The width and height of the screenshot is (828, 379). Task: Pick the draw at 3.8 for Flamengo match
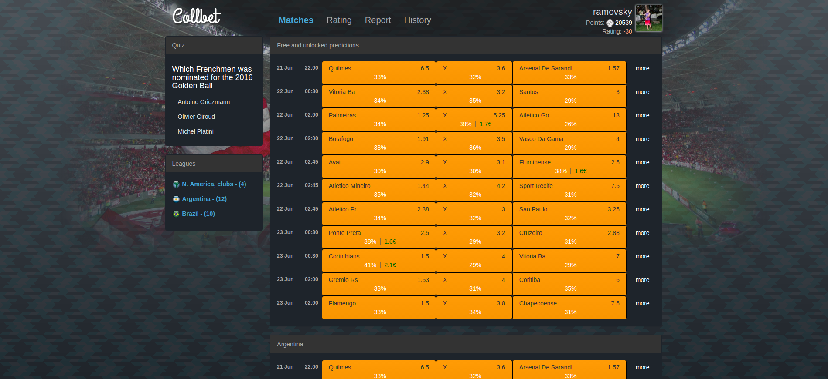click(x=474, y=308)
